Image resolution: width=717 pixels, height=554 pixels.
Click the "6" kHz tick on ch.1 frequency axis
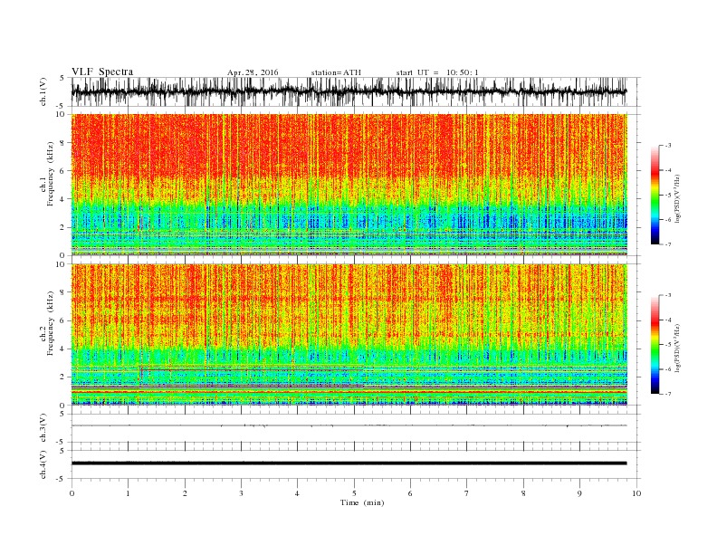point(62,171)
